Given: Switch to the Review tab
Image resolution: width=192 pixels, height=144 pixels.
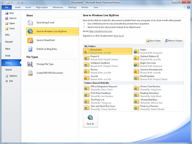Looking at the screenshot, I should (85, 7).
